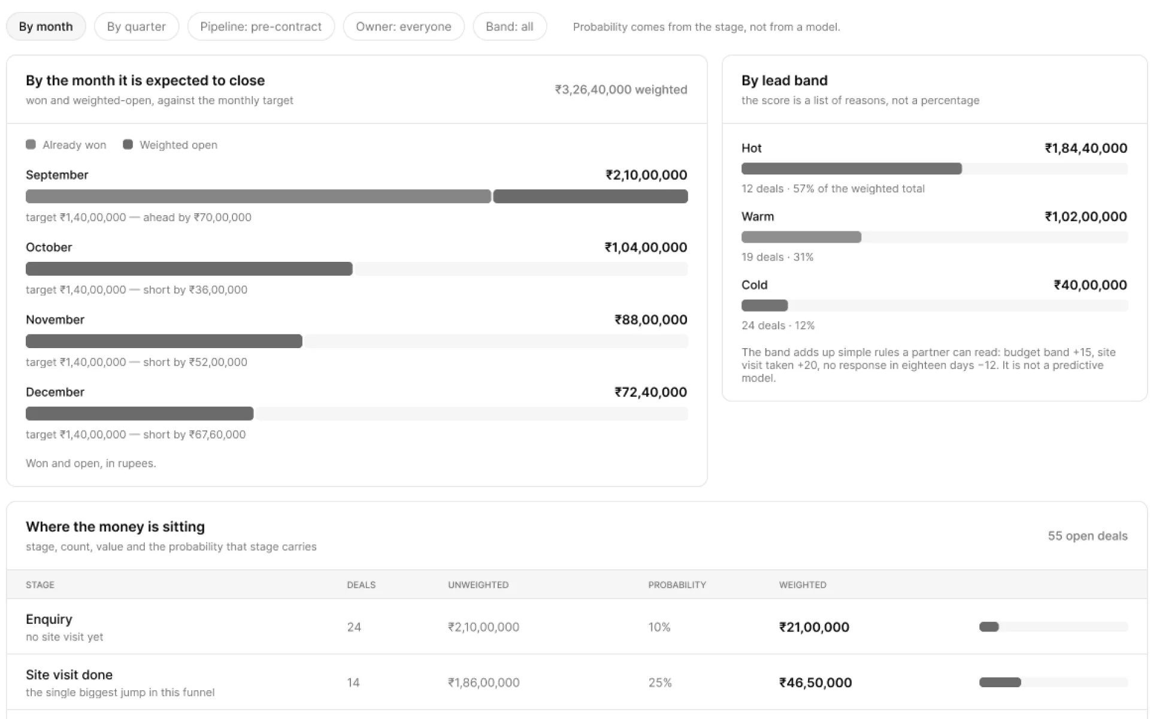Click Enquiry's ₹21,00,000 weighted value
The image size is (1150, 719).
point(814,627)
